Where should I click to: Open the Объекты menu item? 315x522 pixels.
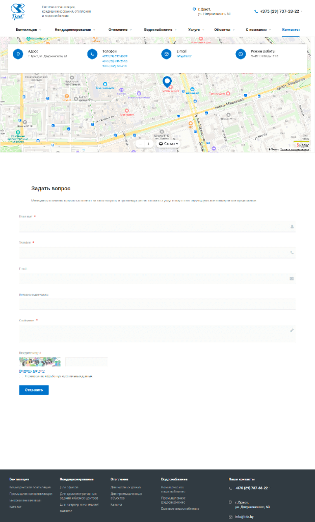[x=222, y=30]
